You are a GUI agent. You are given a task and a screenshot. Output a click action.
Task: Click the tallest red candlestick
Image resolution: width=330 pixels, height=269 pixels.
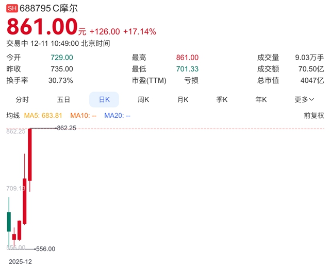click(30, 154)
